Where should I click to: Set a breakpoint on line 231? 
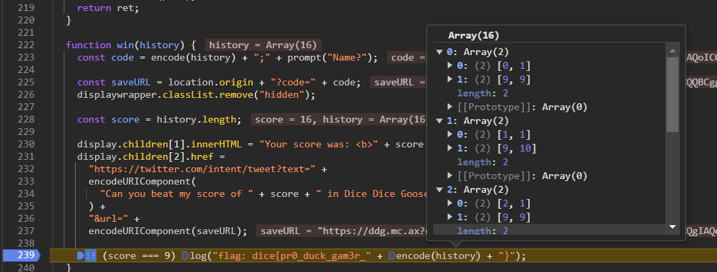point(26,156)
